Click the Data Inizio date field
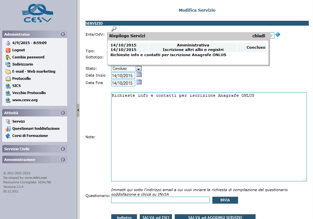Image resolution: width=313 pixels, height=219 pixels. (123, 76)
